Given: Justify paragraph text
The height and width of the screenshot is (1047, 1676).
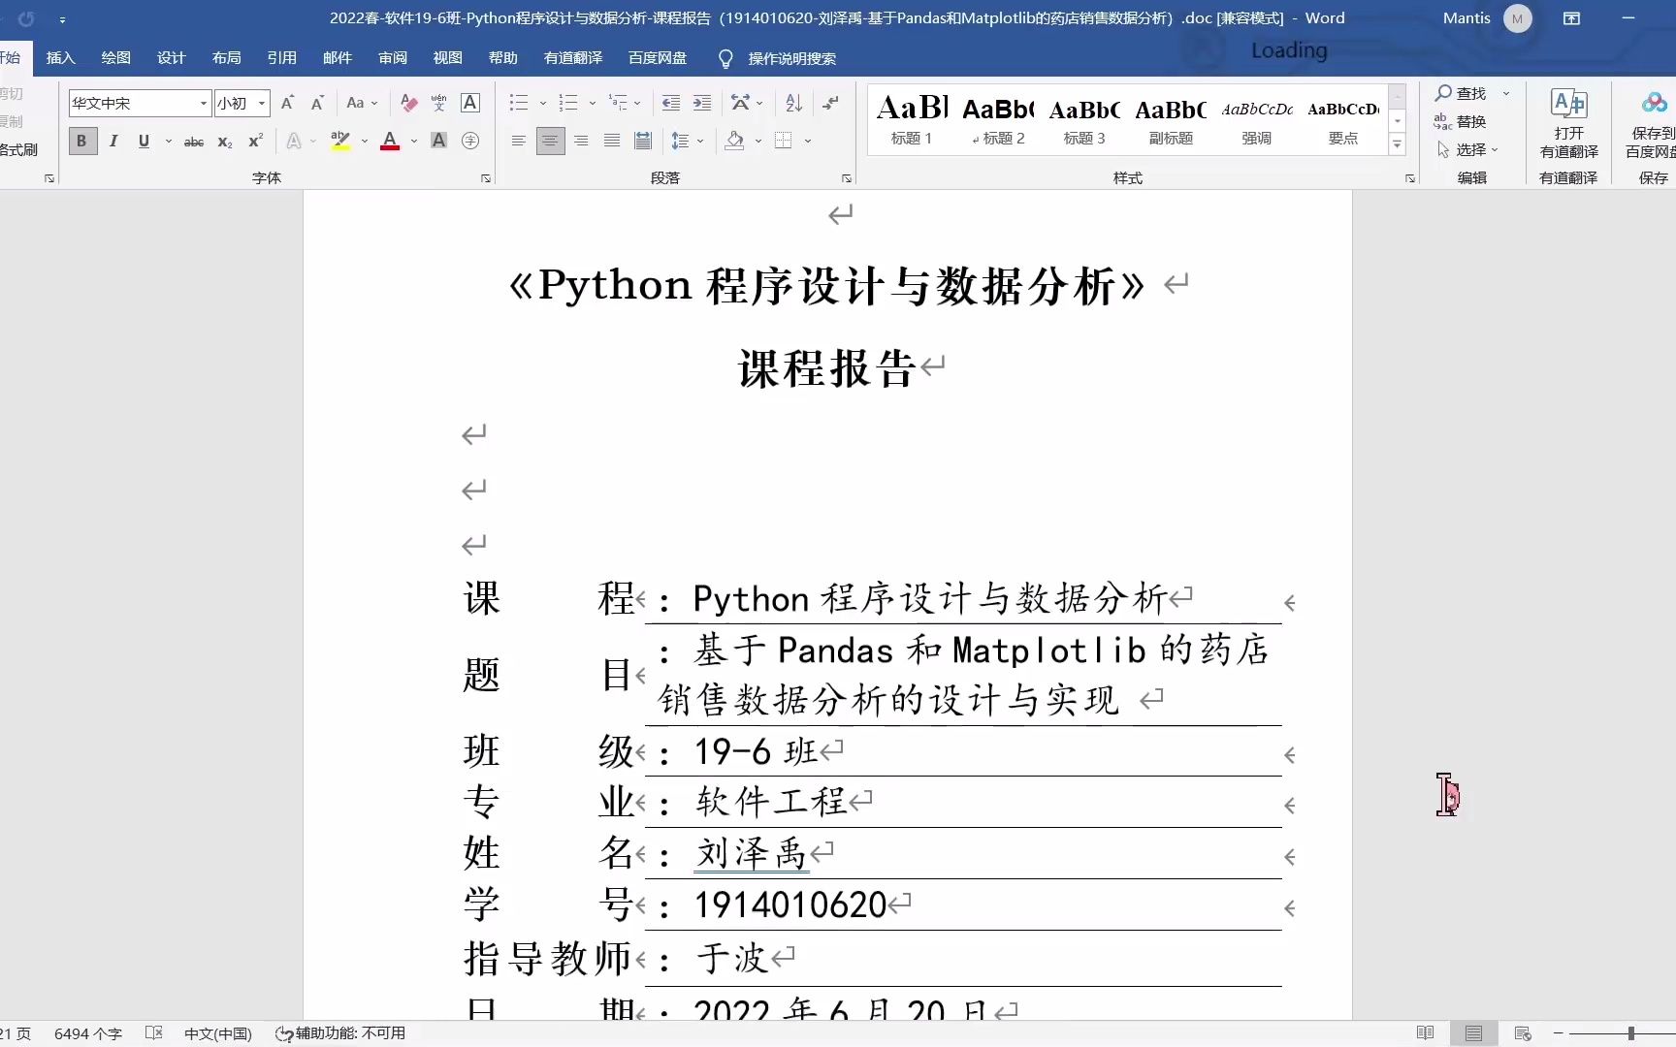Looking at the screenshot, I should pyautogui.click(x=612, y=142).
